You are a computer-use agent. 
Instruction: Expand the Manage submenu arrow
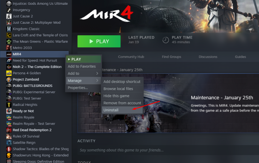pyautogui.click(x=97, y=80)
